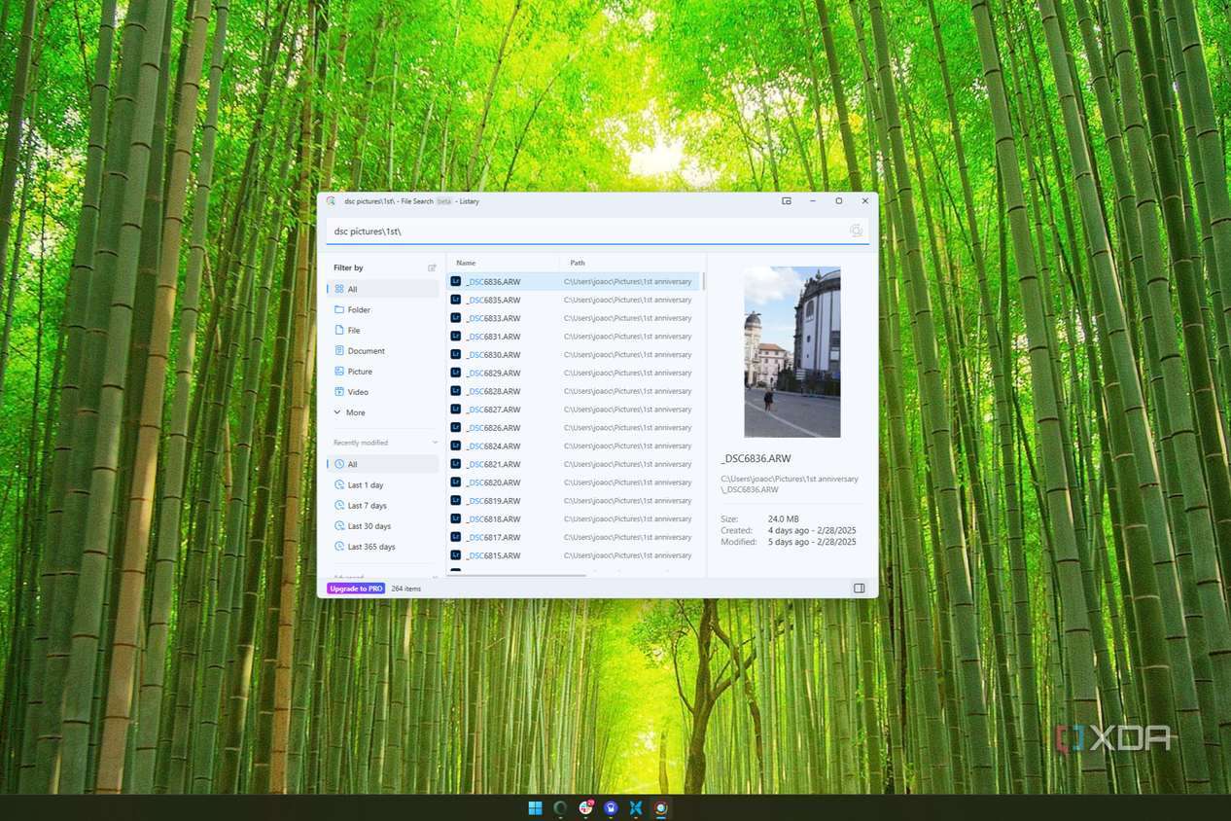This screenshot has width=1231, height=821.
Task: Click the Lightroom icon beside _DSC6833.ARW
Action: pyautogui.click(x=455, y=318)
